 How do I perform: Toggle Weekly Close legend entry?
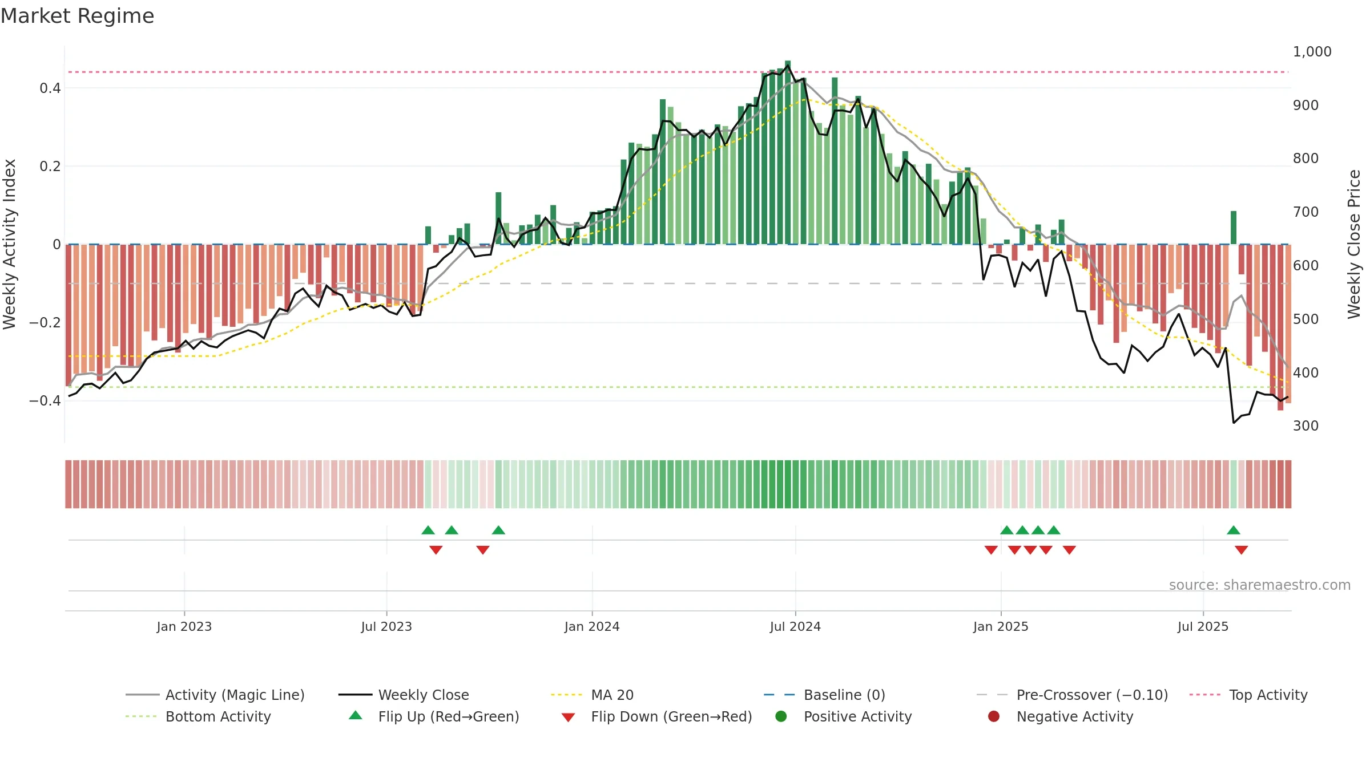click(x=404, y=695)
